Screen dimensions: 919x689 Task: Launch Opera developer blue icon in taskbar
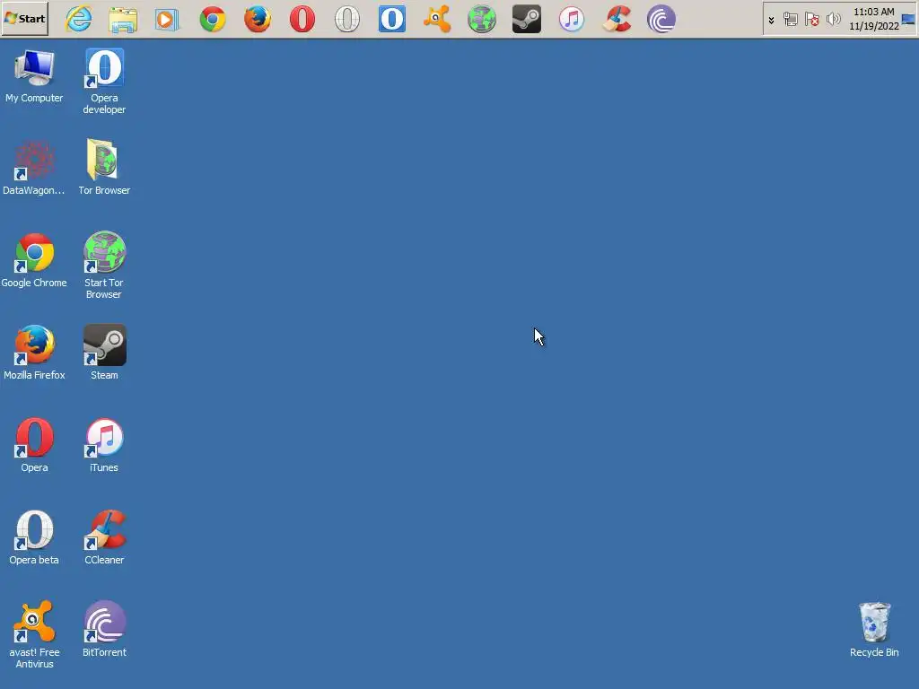click(392, 19)
